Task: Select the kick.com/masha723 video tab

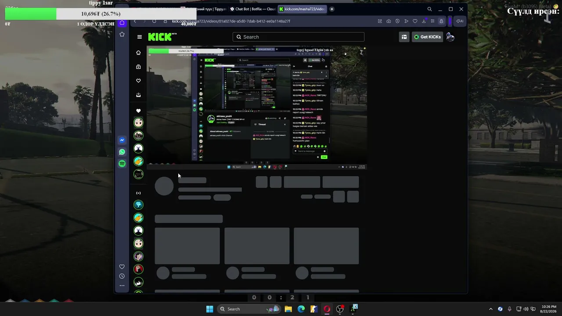Action: (302, 9)
